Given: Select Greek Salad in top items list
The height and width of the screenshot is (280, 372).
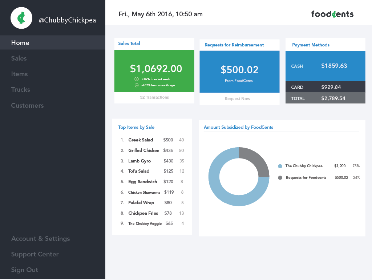Looking at the screenshot, I should (141, 140).
